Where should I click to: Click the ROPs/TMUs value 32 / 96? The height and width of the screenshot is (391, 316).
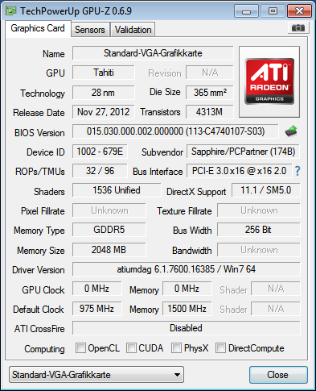coord(100,171)
